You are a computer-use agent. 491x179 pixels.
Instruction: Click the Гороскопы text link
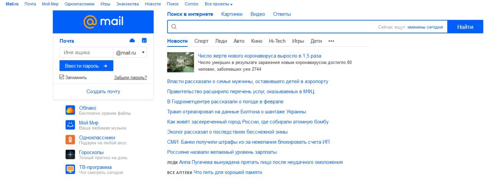click(91, 152)
